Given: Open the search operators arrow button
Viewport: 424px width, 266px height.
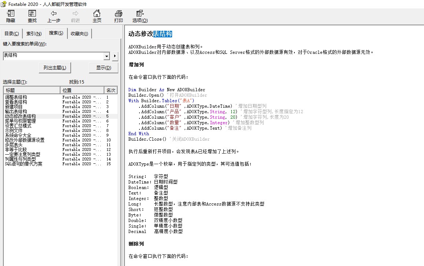Looking at the screenshot, I should 115,56.
